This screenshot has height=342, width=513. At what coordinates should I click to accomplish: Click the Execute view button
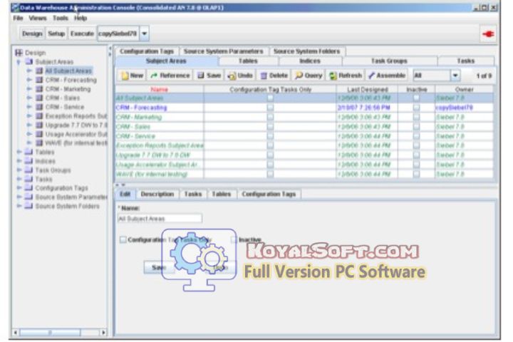click(x=82, y=33)
